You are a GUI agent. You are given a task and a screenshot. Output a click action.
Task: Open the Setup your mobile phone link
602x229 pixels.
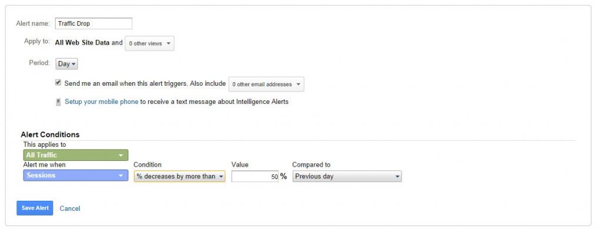click(101, 102)
